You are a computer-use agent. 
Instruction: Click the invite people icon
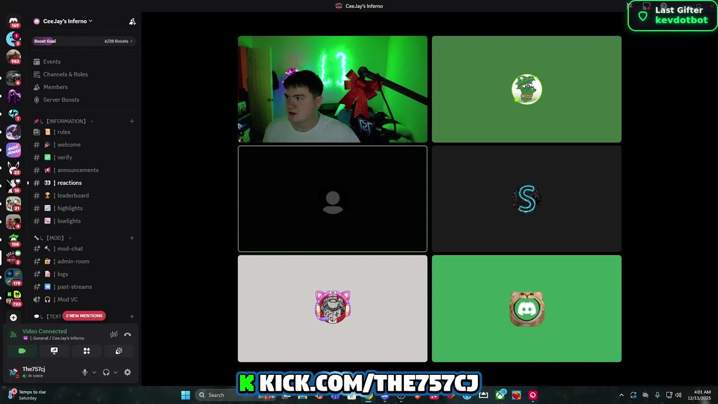pos(132,21)
